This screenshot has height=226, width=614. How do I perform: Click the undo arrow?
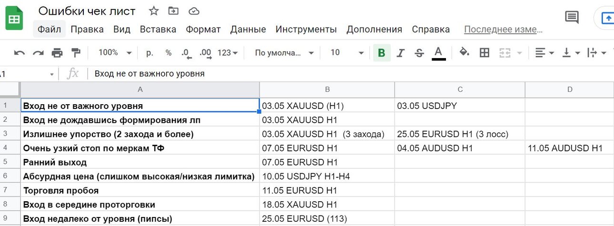20,53
